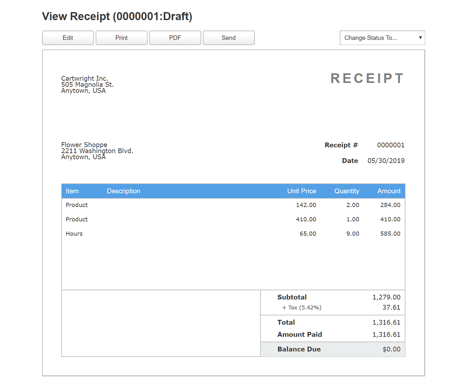Click quantity 2.00
This screenshot has width=467, height=392.
point(353,205)
